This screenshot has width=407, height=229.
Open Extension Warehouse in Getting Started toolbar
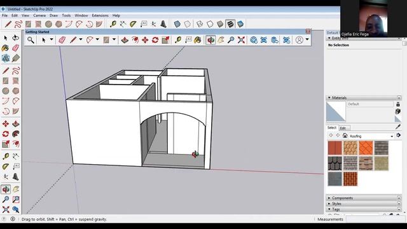pos(264,40)
